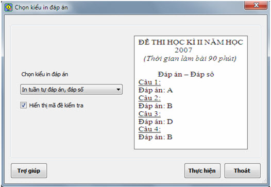Click the Thời gian làm bài 90 phút line
Screen dimensions: 271x187
tap(190, 58)
